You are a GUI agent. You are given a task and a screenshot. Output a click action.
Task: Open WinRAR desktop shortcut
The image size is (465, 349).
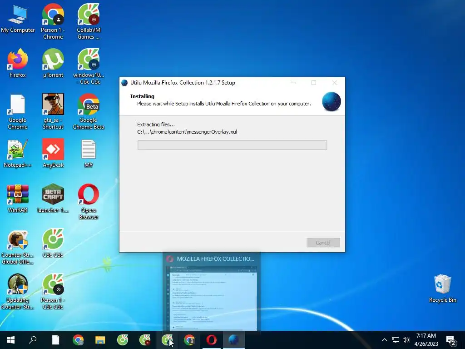click(x=18, y=199)
